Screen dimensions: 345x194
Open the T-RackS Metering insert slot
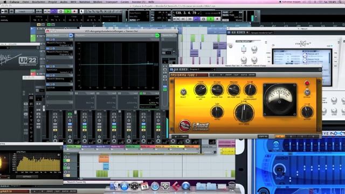[x=59, y=79]
